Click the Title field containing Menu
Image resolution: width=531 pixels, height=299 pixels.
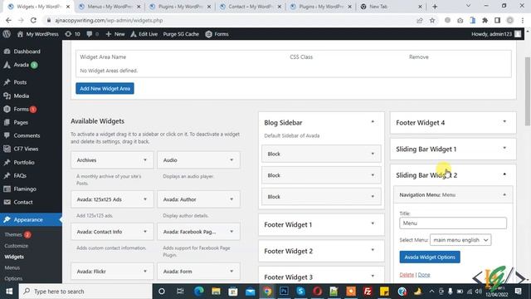453,223
